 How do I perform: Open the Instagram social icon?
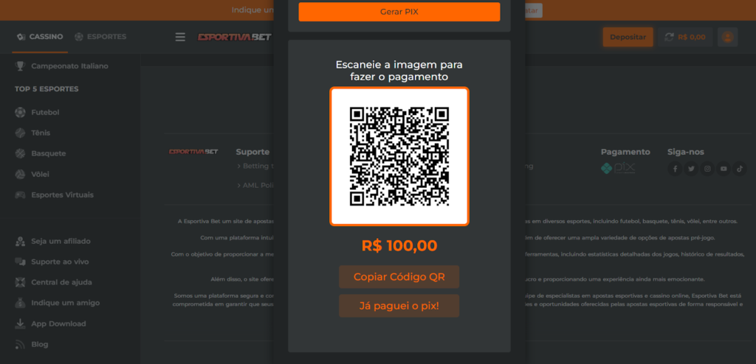point(707,169)
